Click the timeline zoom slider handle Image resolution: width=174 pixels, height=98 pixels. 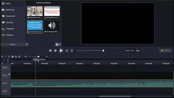[x=38, y=57]
